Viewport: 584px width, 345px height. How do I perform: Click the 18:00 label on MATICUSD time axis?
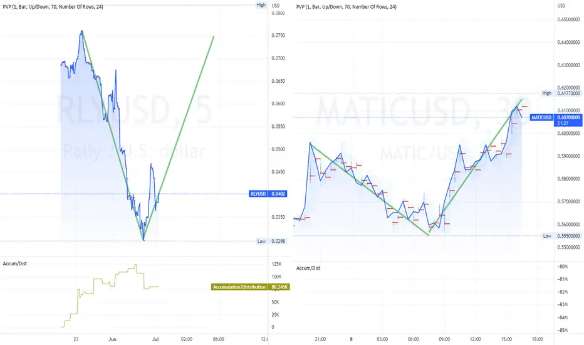pos(537,339)
